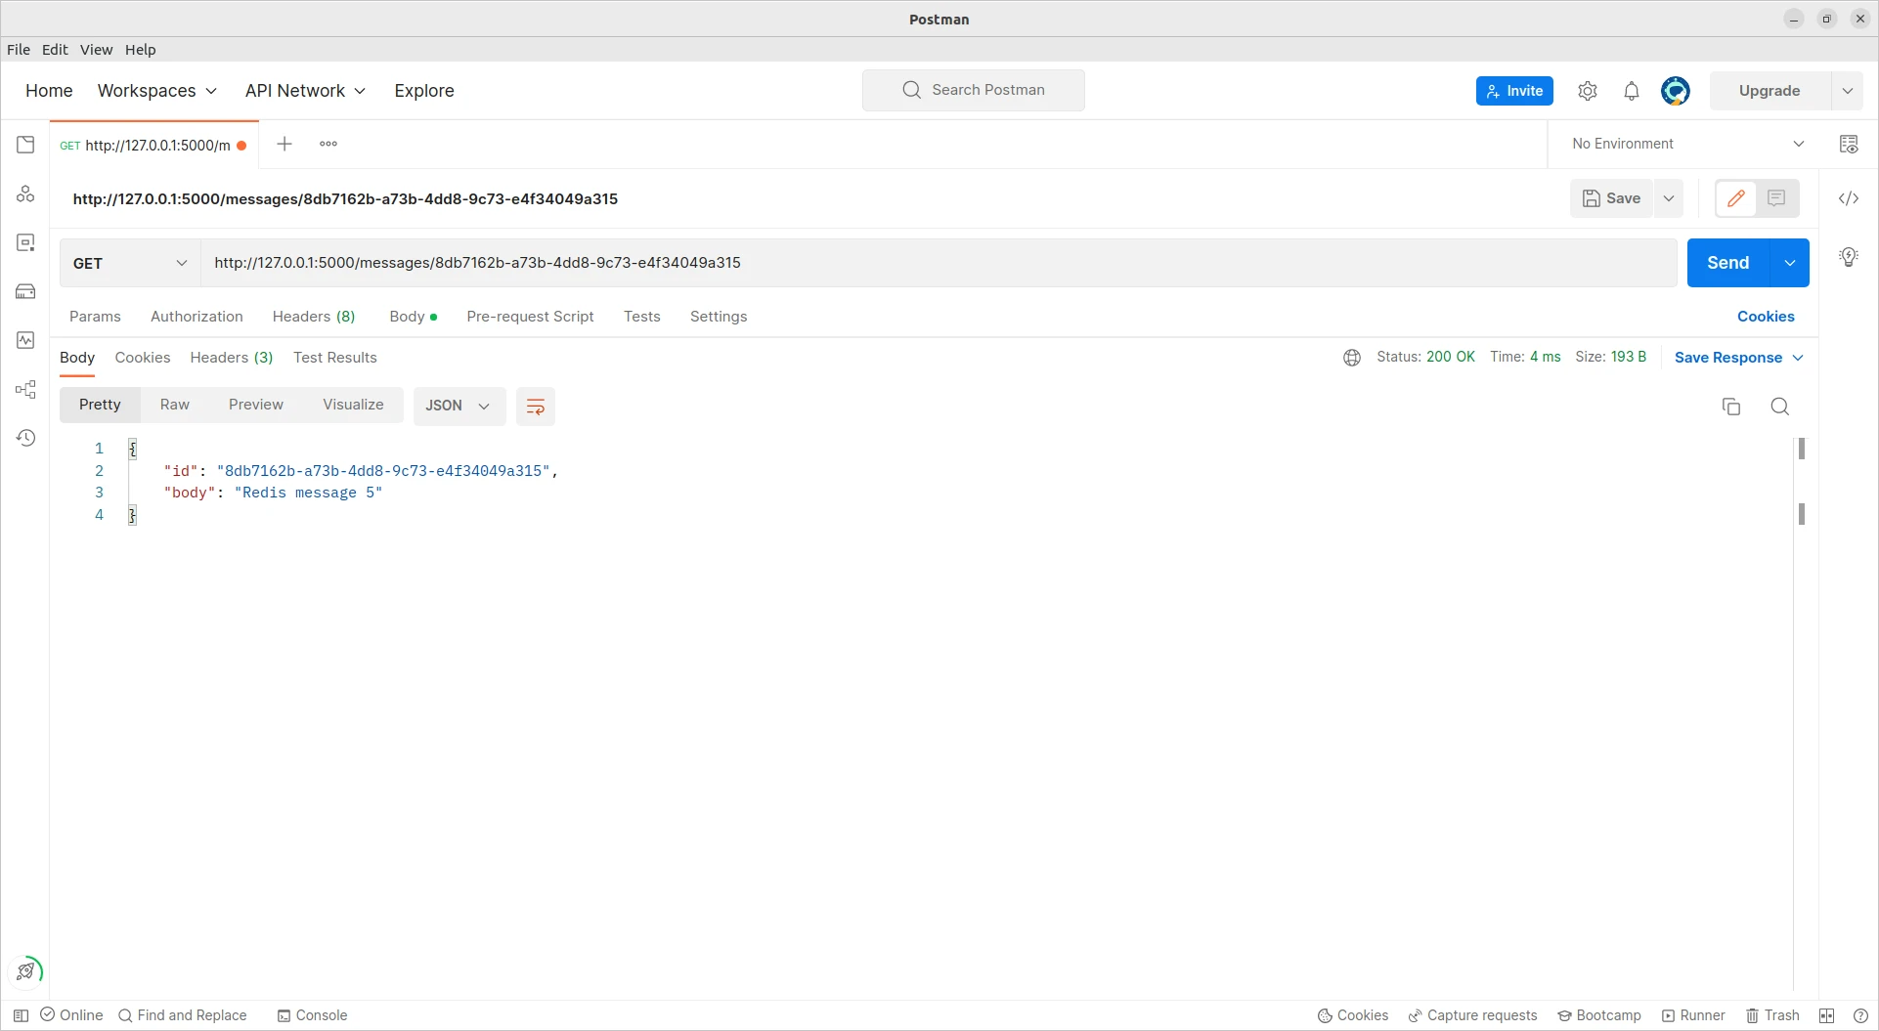Copy the response body with copy icon
Image resolution: width=1879 pixels, height=1031 pixels.
(1730, 407)
